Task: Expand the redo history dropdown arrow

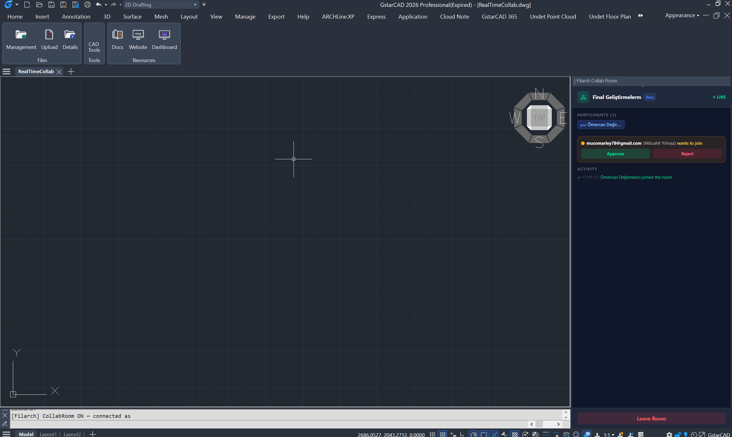Action: (120, 4)
